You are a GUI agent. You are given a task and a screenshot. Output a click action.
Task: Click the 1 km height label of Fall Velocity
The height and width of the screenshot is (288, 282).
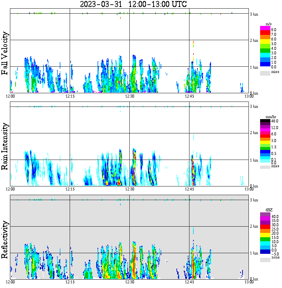(x=254, y=67)
